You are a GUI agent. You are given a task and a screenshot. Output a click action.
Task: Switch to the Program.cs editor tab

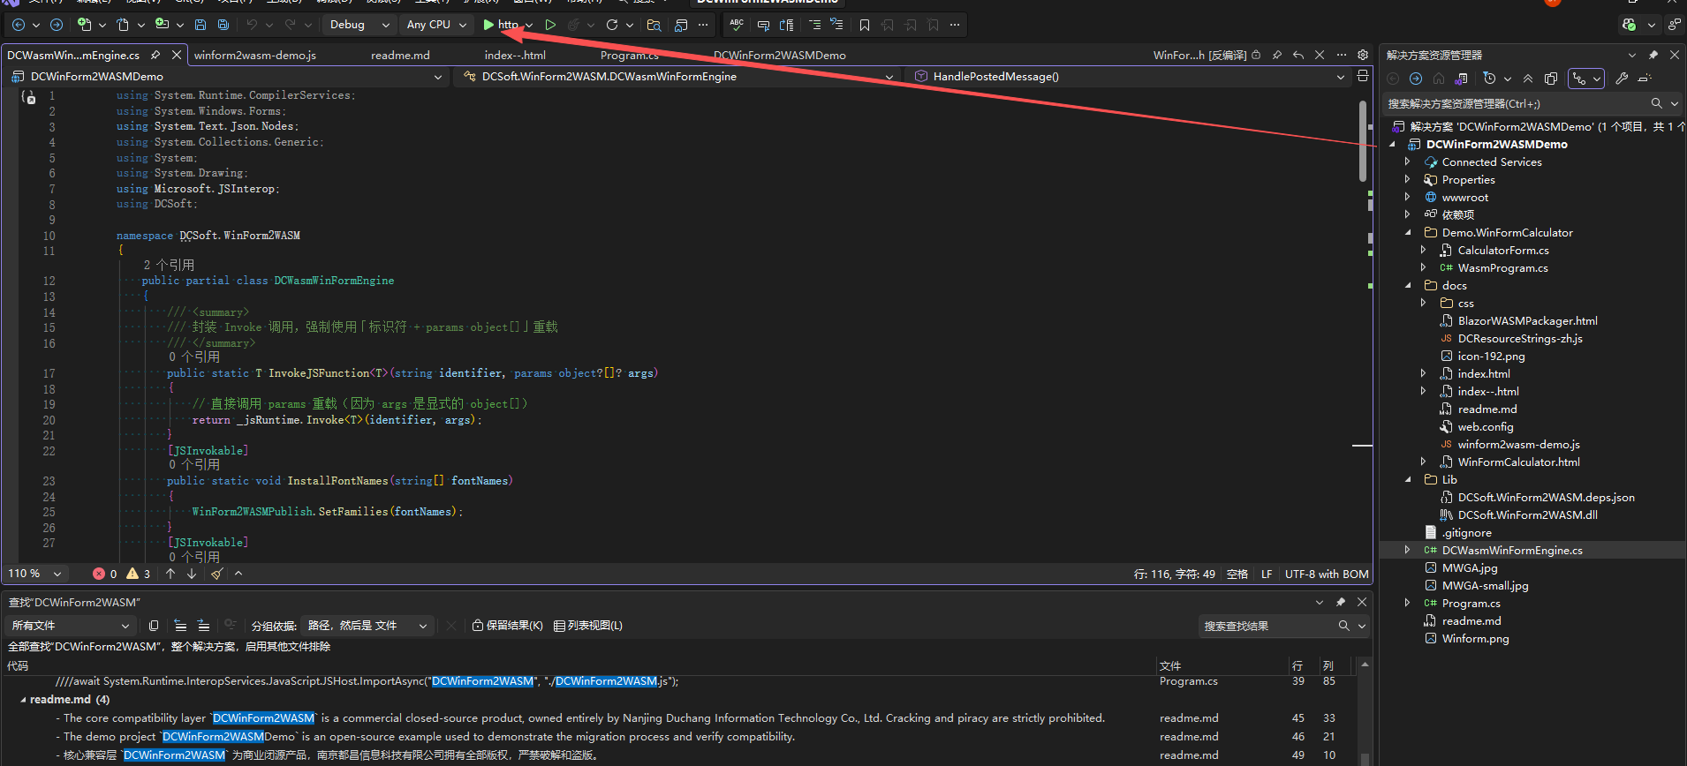pyautogui.click(x=630, y=55)
